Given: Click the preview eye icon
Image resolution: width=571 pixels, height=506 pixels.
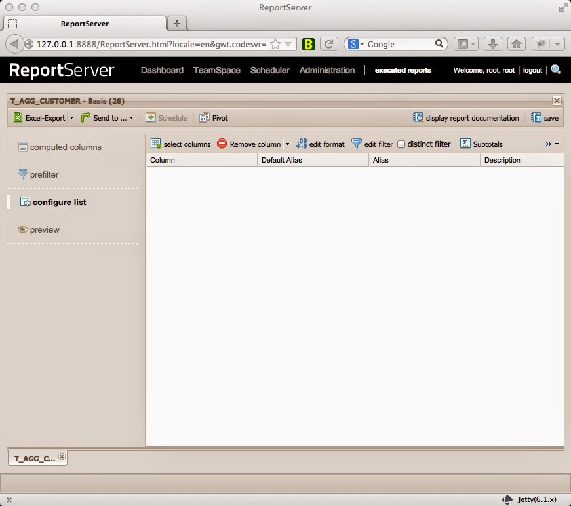Looking at the screenshot, I should (22, 229).
